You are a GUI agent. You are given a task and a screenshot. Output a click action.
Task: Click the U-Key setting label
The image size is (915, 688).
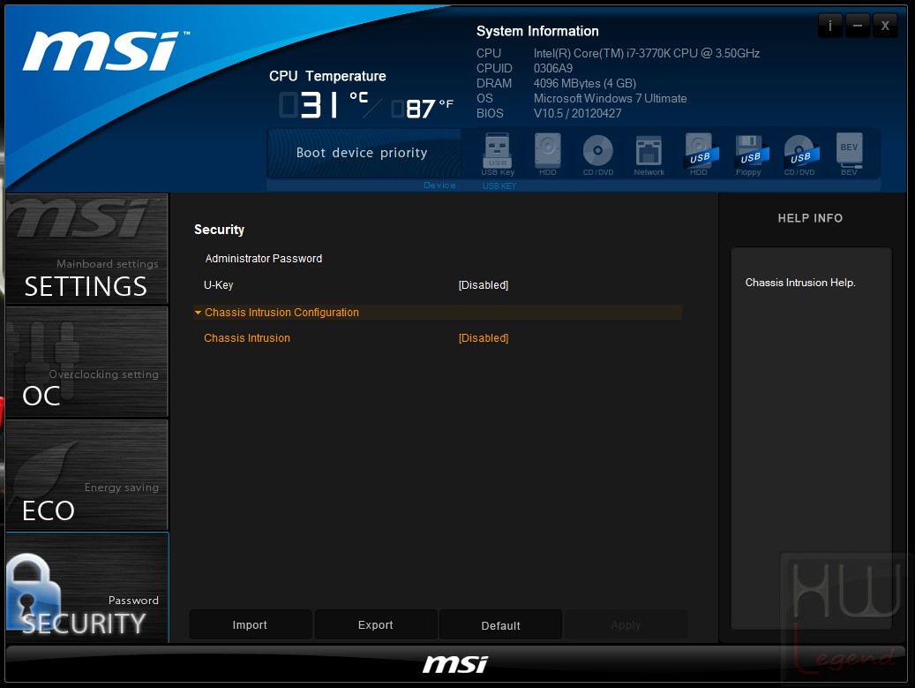pos(218,285)
